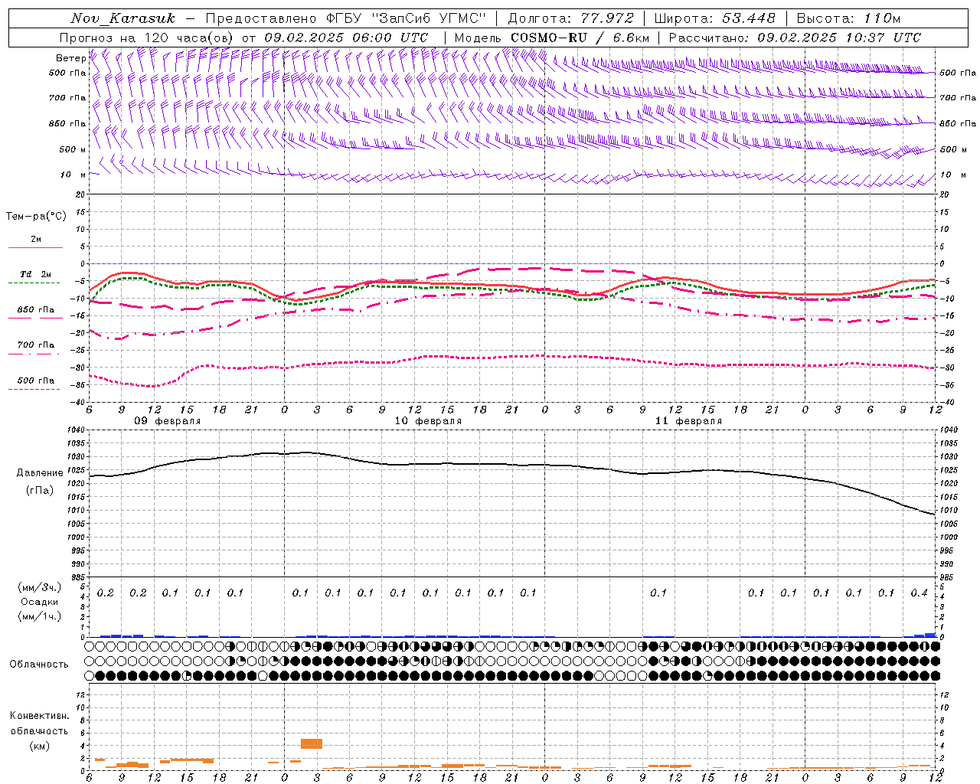Click the 1030 pressure axis tick on left
This screenshot has width=980, height=784.
[x=76, y=456]
